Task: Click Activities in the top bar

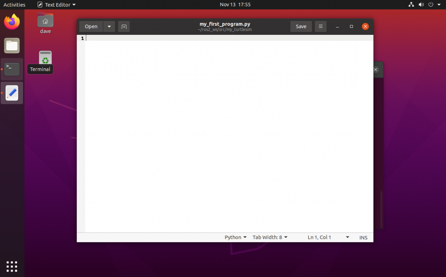Action: (14, 4)
